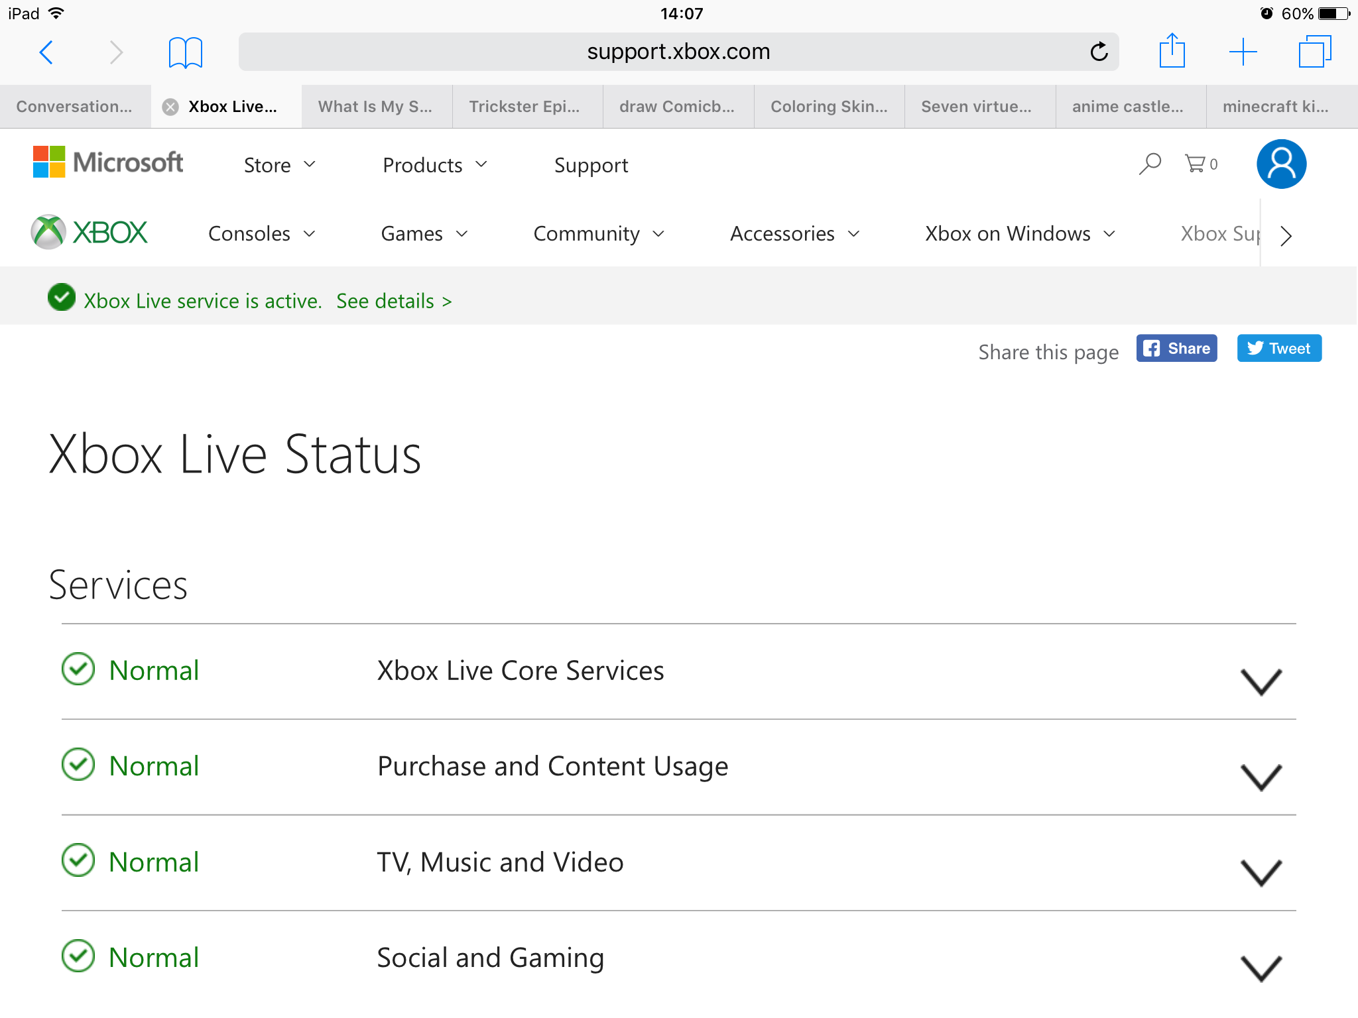Open the Xbox on Windows dropdown
Screen dimensions: 1358x1018
(x=1020, y=233)
